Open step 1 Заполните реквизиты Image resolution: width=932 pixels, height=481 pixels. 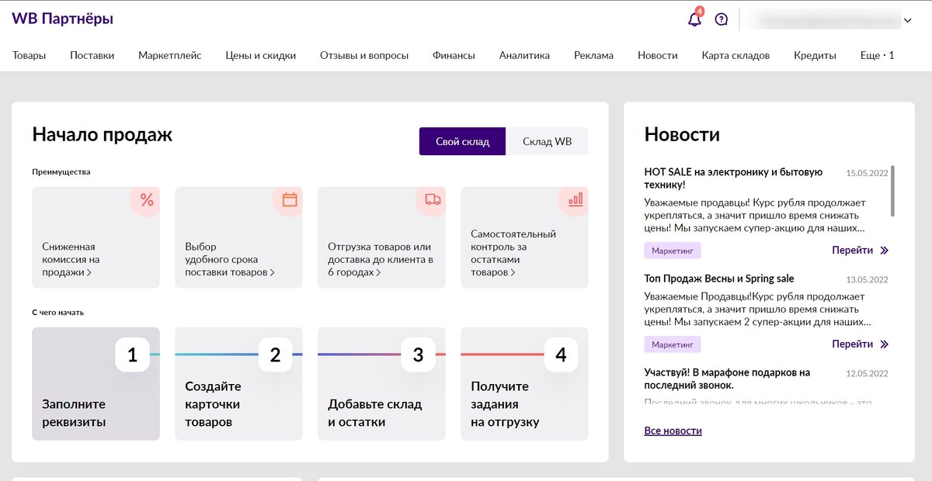coord(96,384)
